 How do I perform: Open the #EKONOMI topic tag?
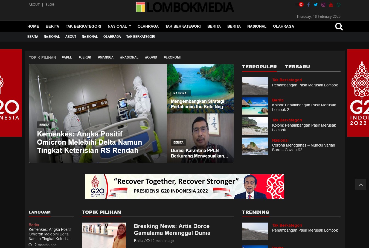tap(172, 57)
